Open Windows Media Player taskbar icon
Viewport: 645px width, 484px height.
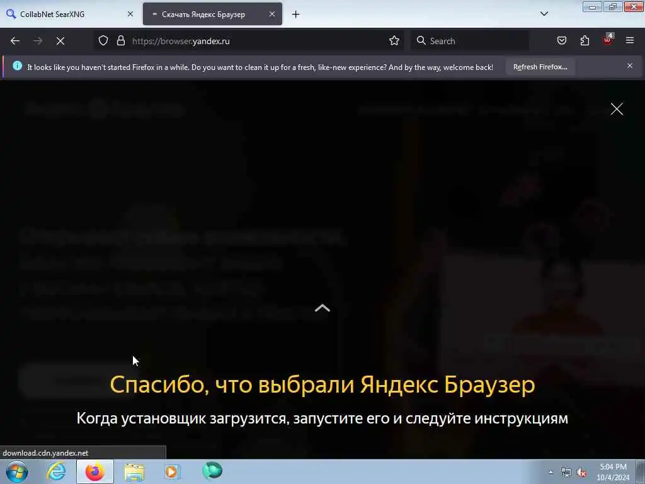(x=172, y=471)
